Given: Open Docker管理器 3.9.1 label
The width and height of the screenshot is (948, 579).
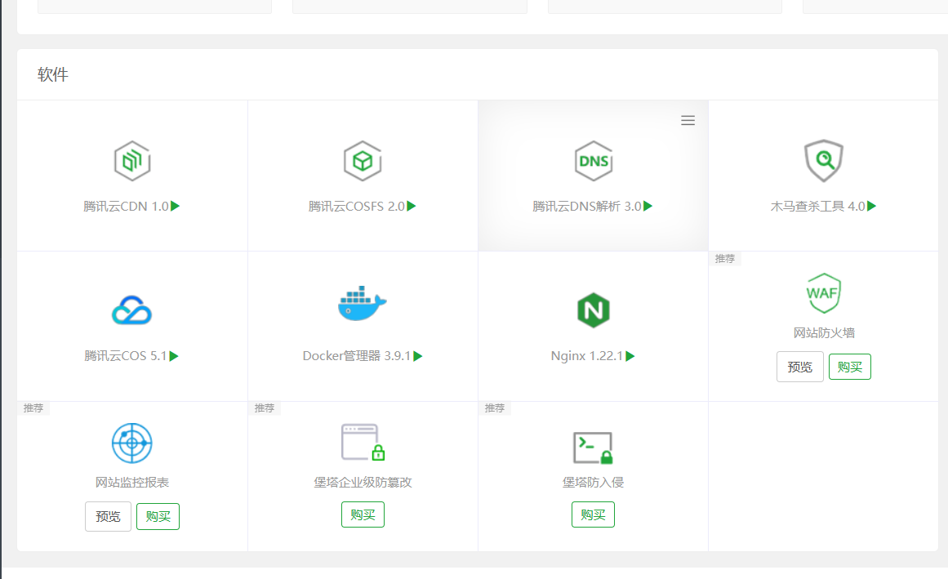Looking at the screenshot, I should coord(357,356).
